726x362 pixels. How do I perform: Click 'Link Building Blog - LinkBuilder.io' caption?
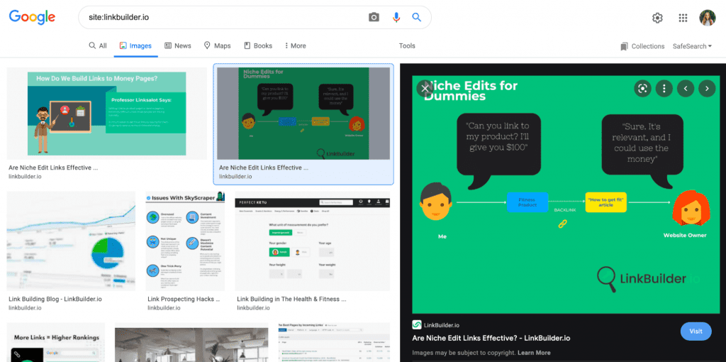pyautogui.click(x=55, y=299)
